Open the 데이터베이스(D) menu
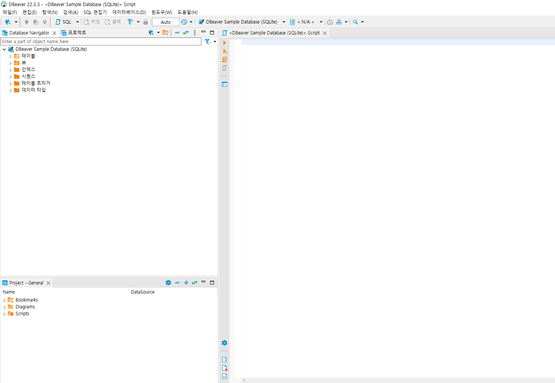The image size is (555, 383). (x=129, y=12)
